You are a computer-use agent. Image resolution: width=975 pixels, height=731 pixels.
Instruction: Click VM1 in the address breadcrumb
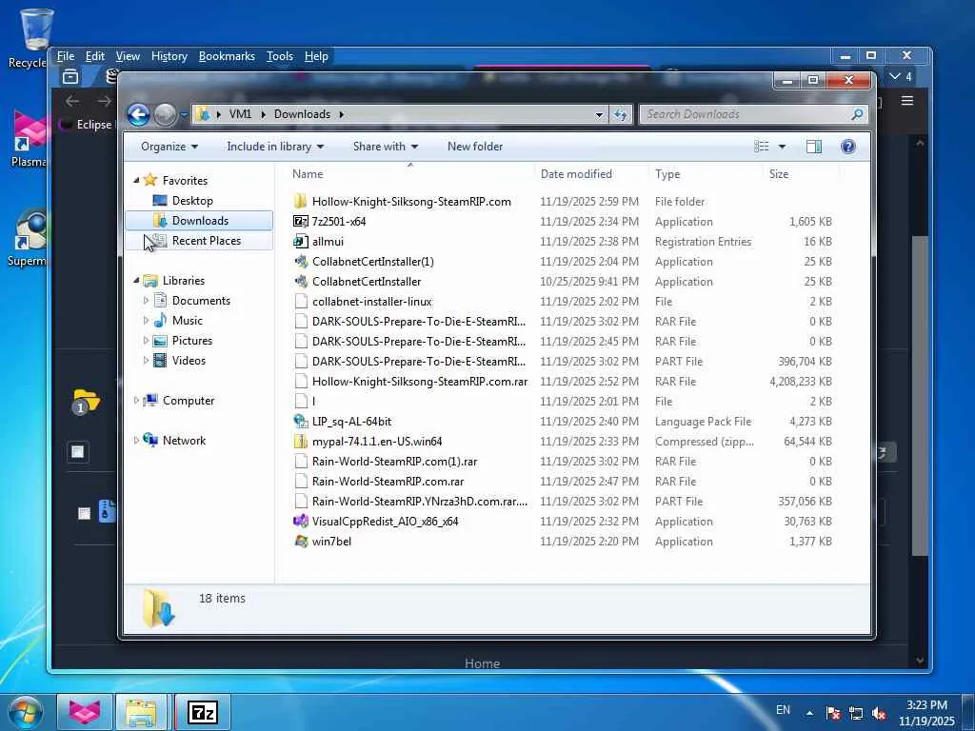point(240,114)
